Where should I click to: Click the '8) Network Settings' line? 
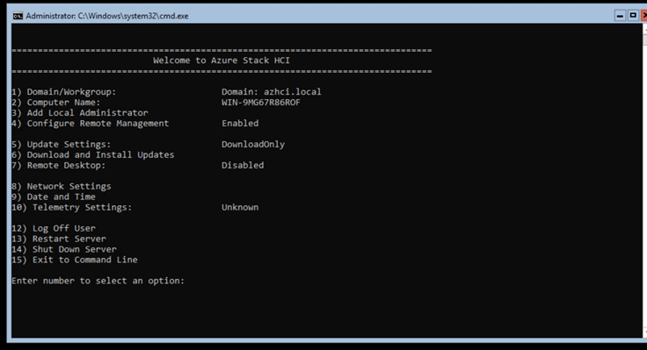click(61, 187)
